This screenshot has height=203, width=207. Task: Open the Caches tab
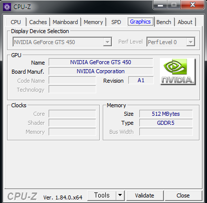coord(38,22)
